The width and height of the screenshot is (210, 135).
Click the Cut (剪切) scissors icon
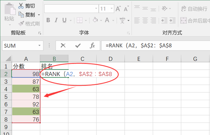pos(21,6)
